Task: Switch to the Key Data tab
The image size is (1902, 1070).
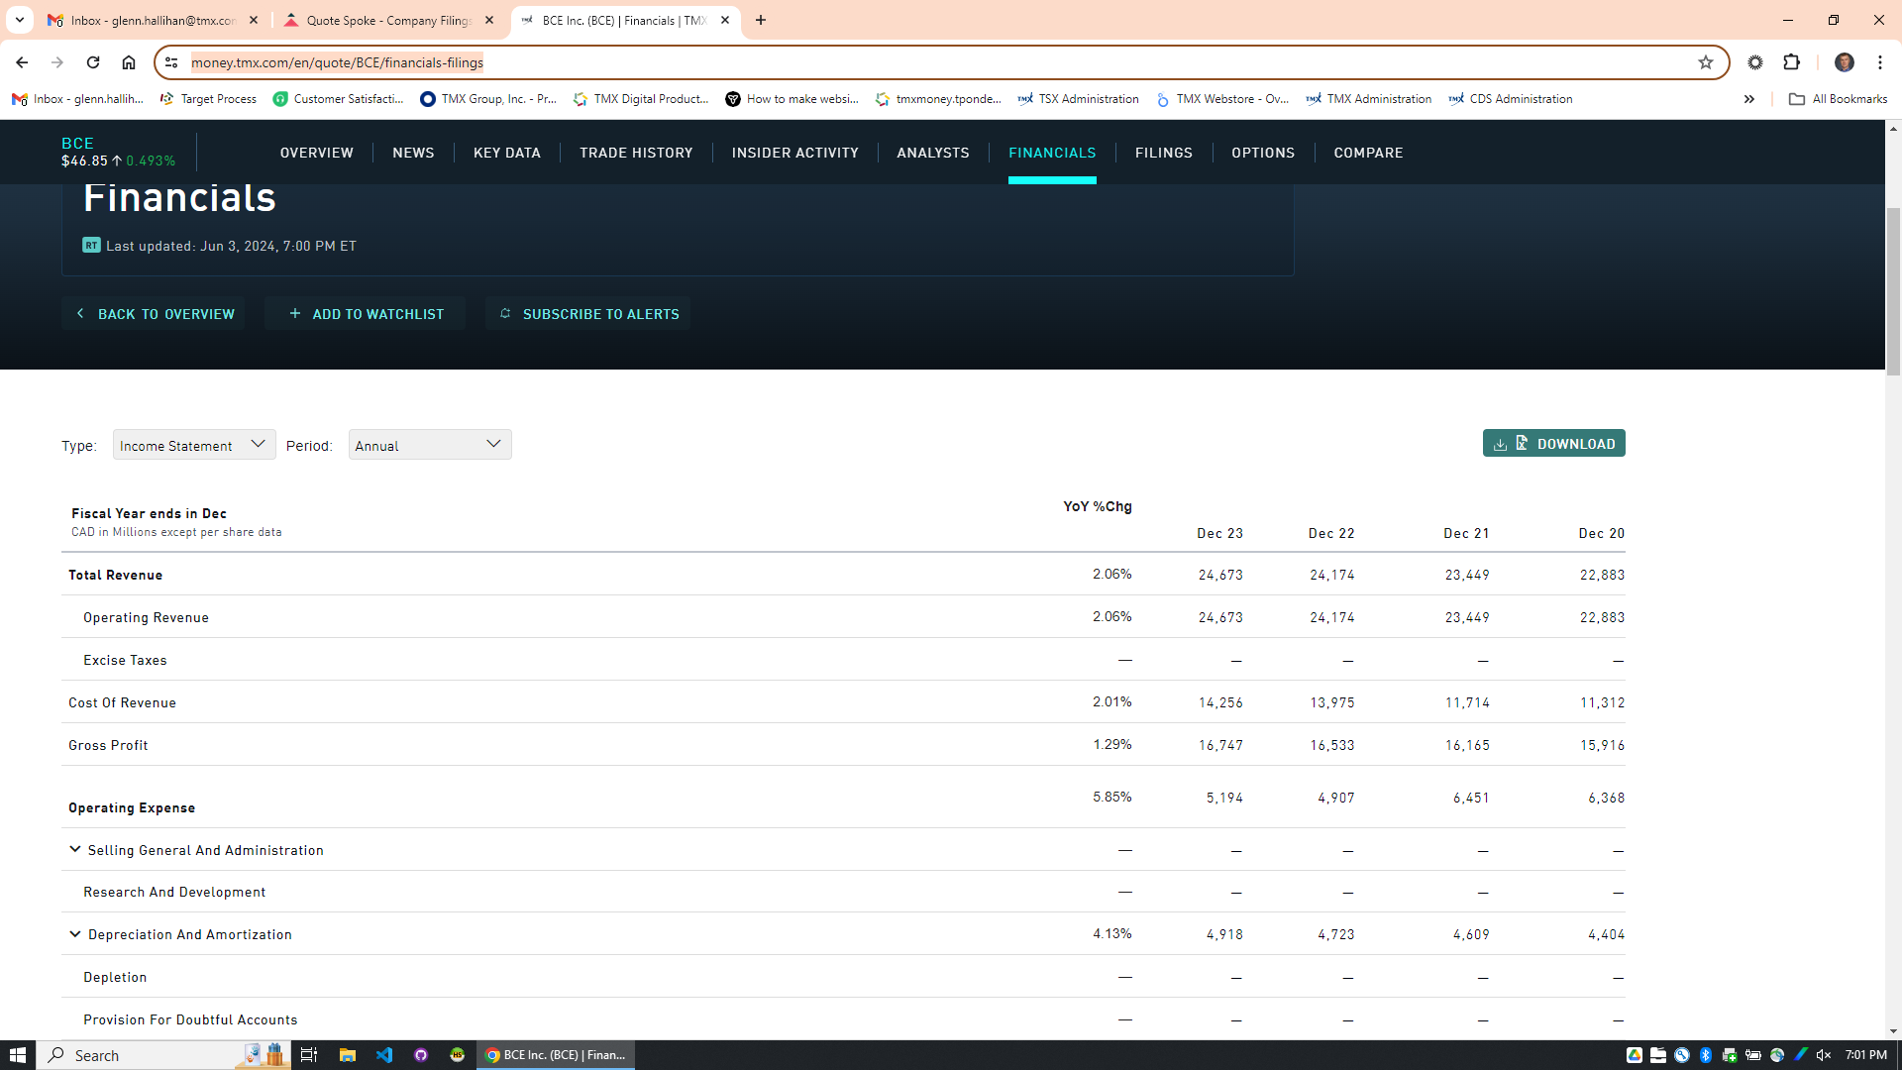Action: [506, 153]
